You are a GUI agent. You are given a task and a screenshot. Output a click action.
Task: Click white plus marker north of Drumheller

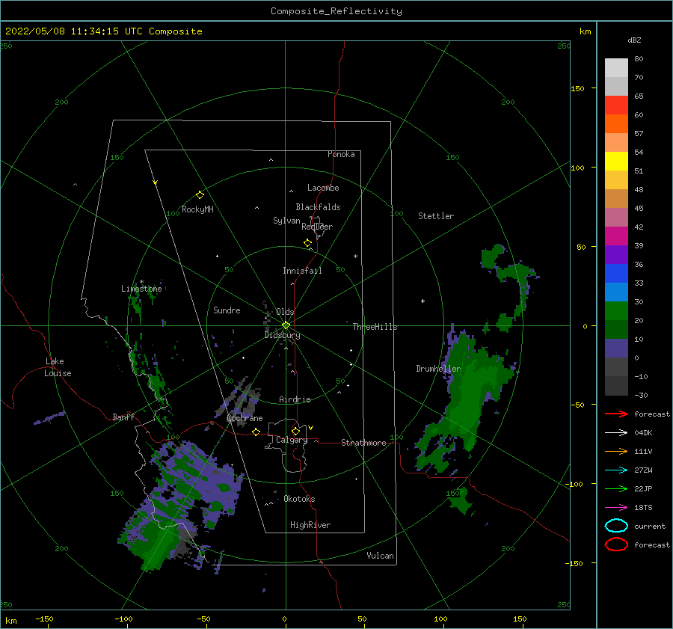click(x=422, y=301)
